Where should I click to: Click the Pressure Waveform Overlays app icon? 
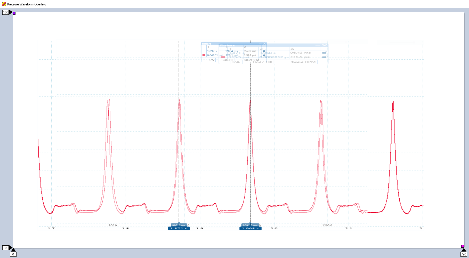[x=4, y=4]
